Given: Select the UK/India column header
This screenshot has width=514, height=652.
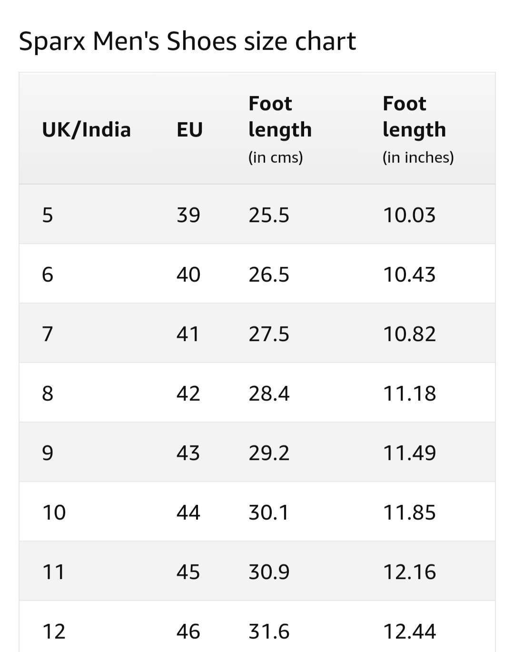Looking at the screenshot, I should click(x=86, y=129).
